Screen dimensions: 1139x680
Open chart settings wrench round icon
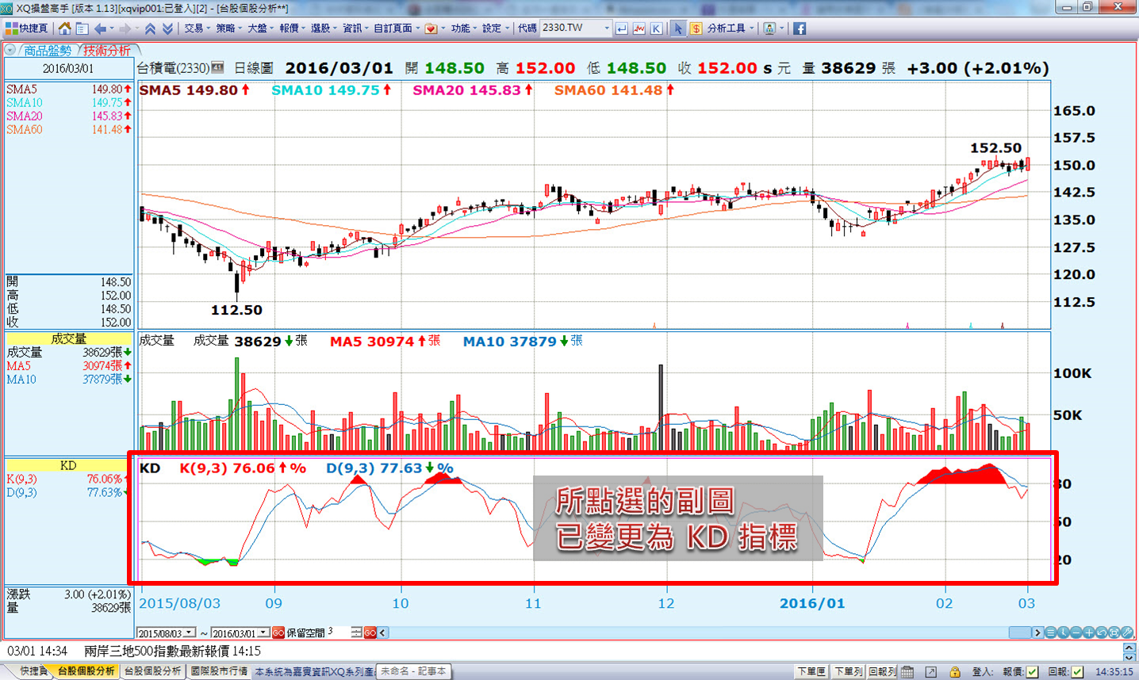(1127, 632)
